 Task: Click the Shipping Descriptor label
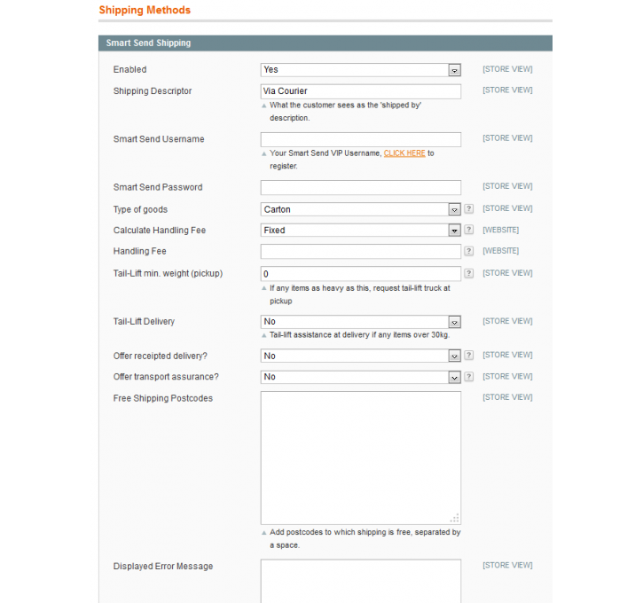click(153, 91)
